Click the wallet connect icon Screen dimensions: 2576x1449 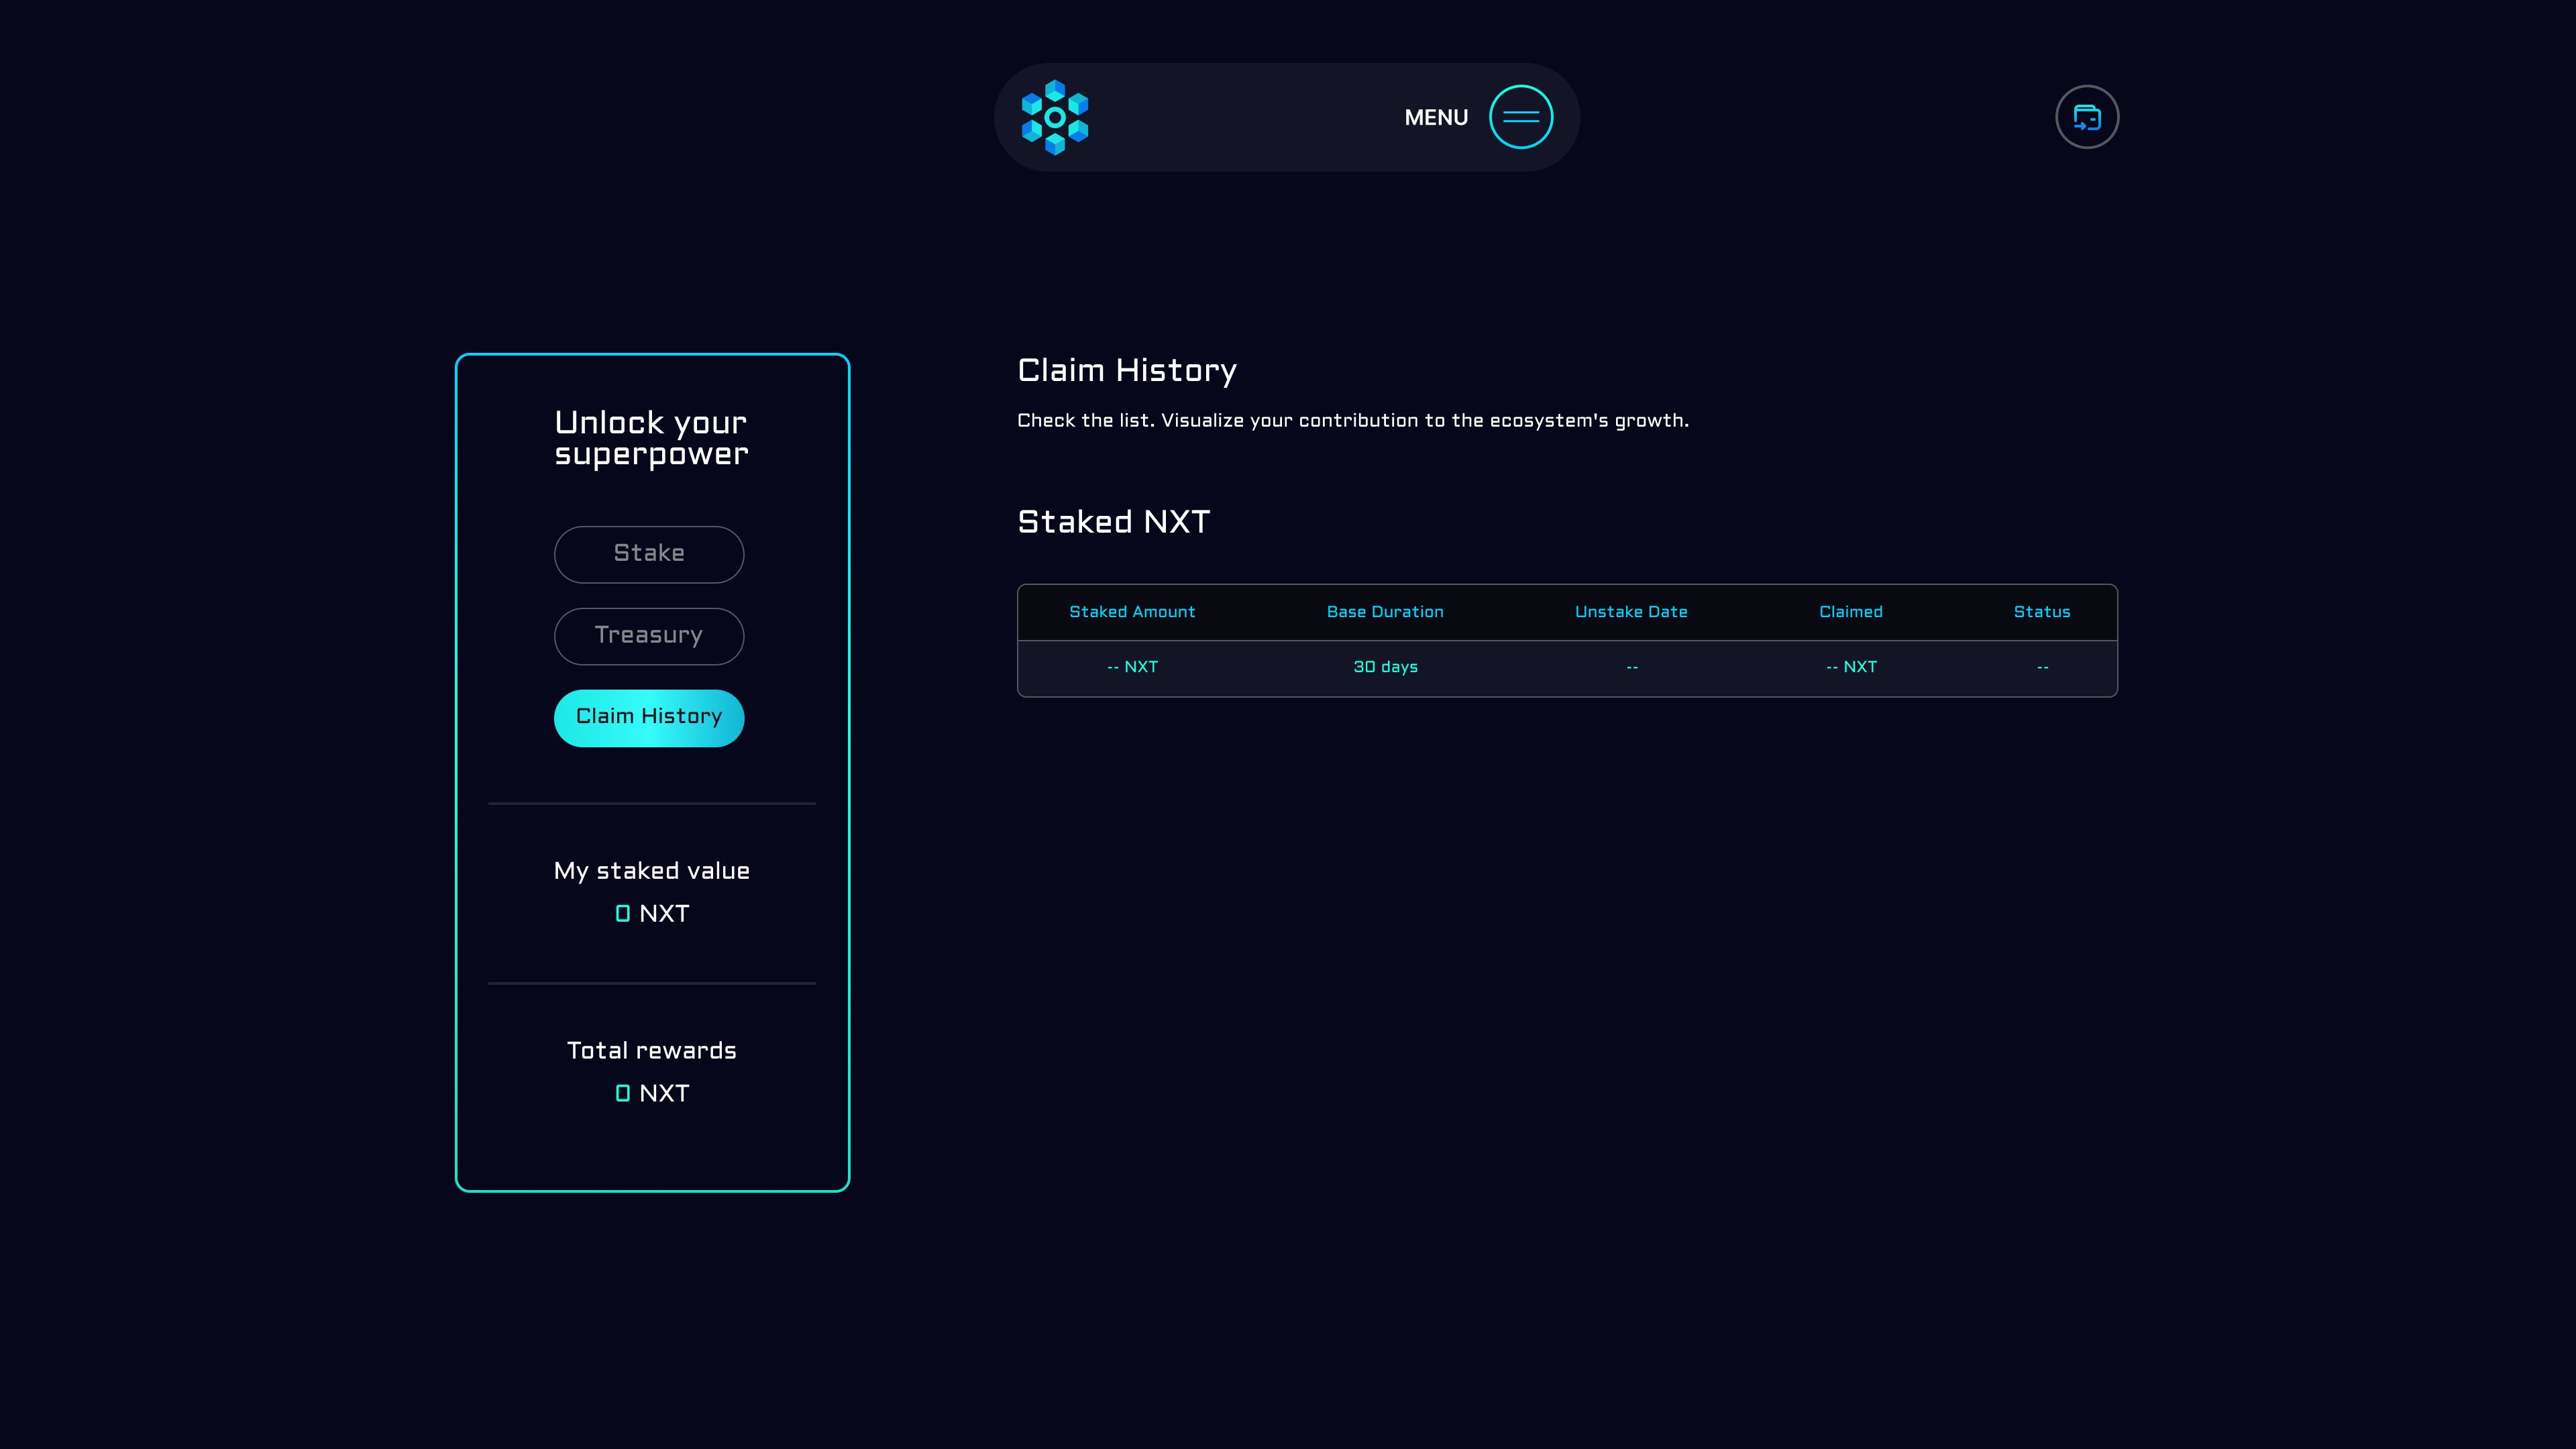coord(2086,117)
